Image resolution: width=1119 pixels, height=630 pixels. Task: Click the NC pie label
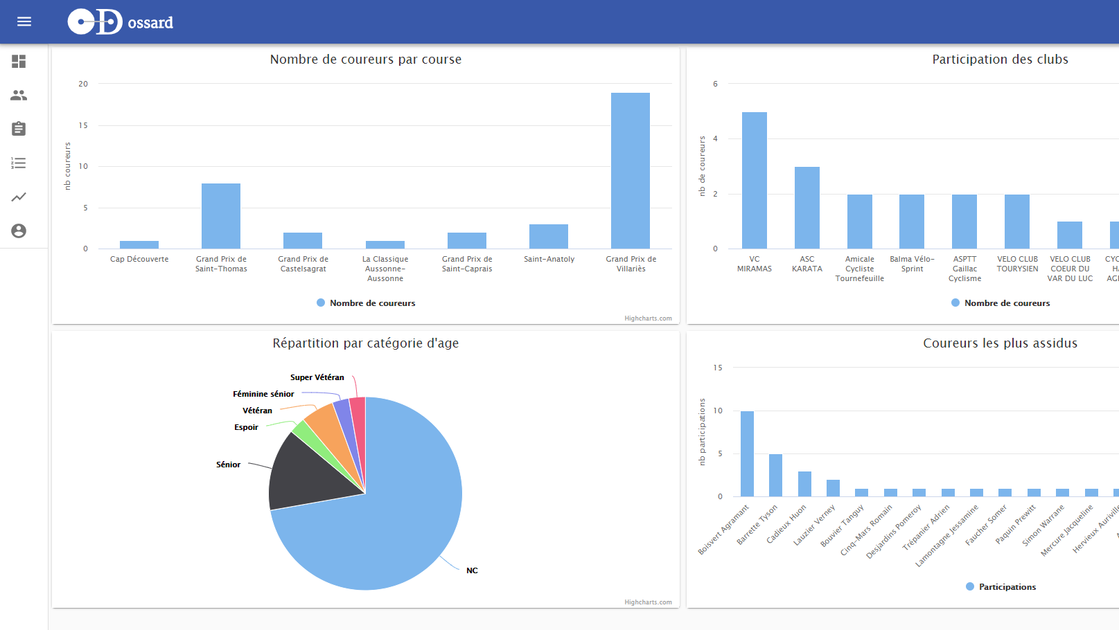point(472,570)
